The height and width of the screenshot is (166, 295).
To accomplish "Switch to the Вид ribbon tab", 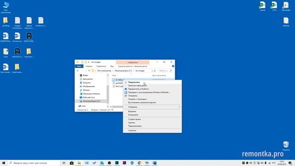I will (x=112, y=66).
